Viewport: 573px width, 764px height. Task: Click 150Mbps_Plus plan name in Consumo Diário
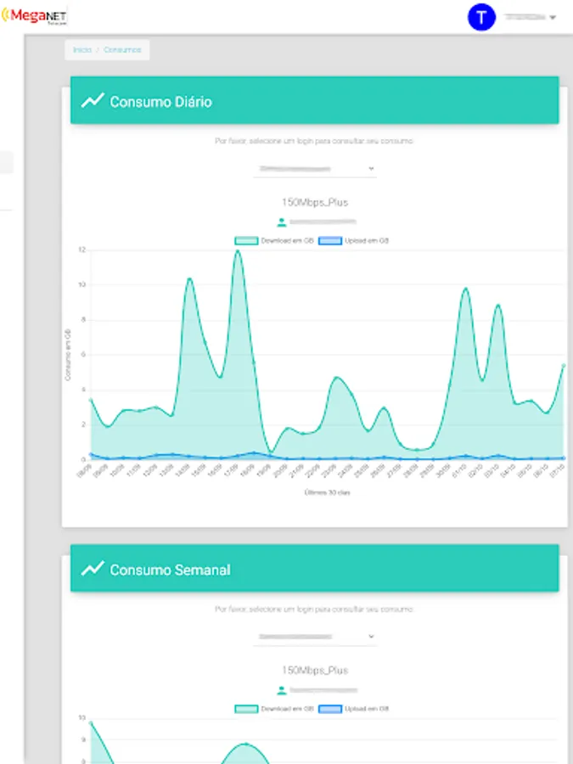click(315, 202)
